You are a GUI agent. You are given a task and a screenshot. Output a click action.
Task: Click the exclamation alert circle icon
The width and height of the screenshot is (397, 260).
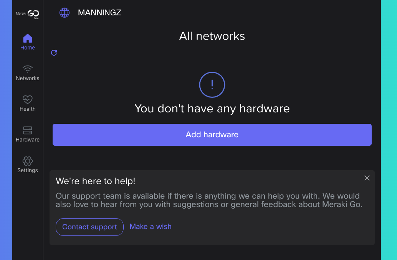pos(212,85)
